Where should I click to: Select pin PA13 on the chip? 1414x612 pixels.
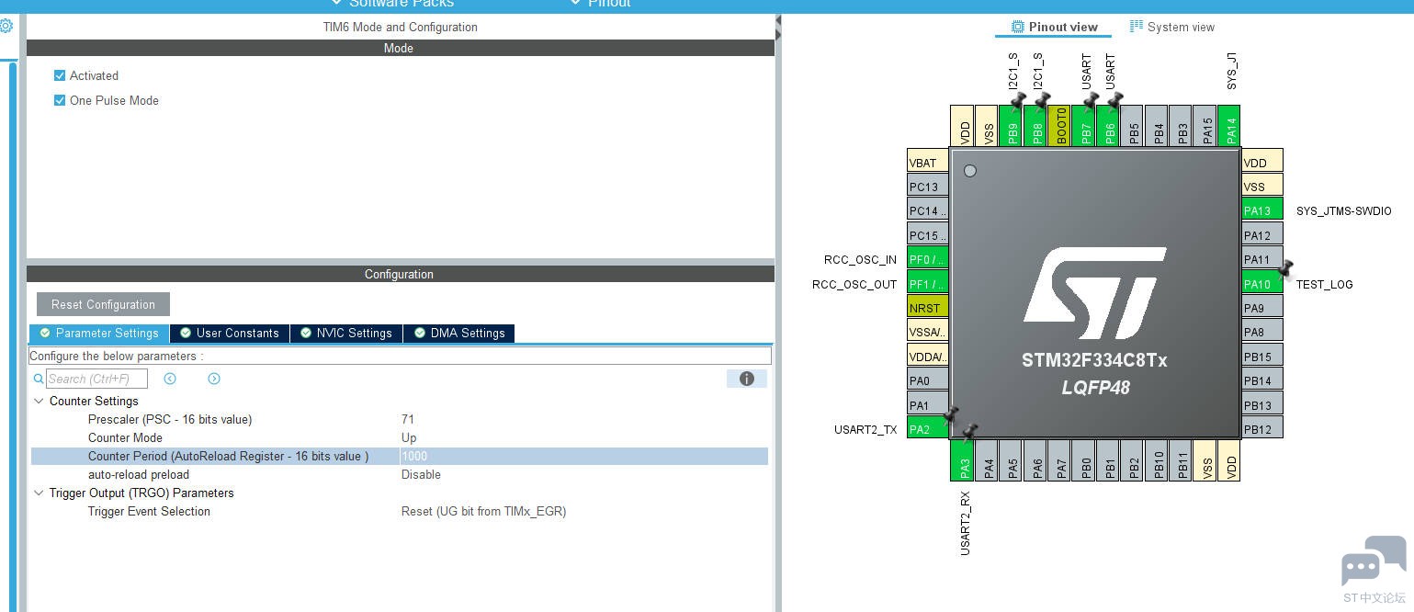point(1262,210)
